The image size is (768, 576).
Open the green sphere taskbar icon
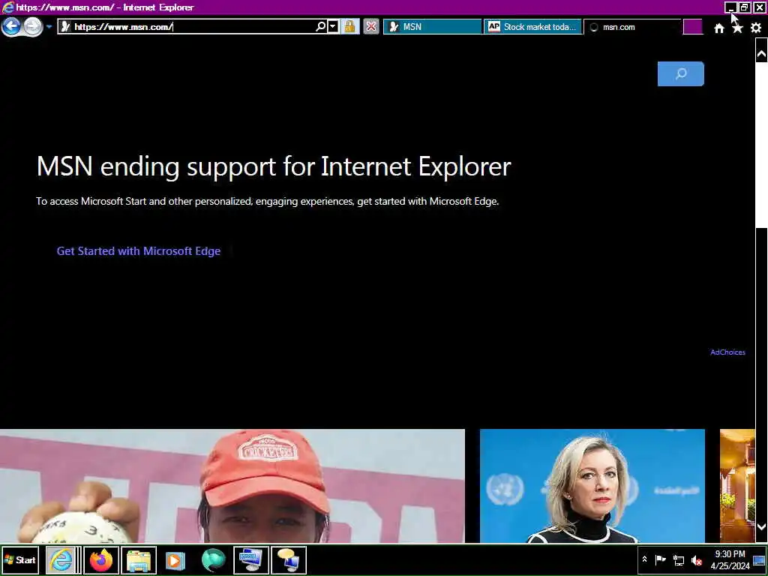click(214, 559)
